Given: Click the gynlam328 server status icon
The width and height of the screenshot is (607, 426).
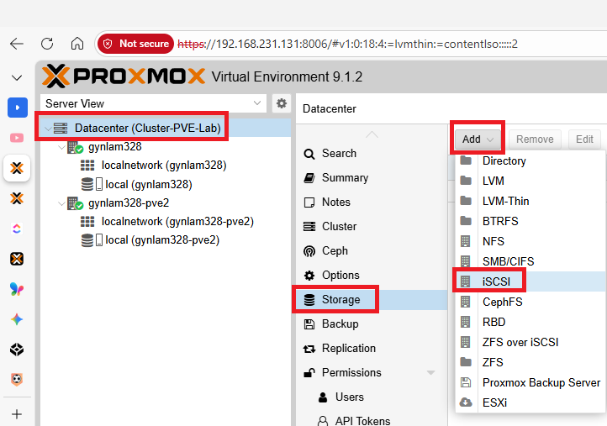Looking at the screenshot, I should pyautogui.click(x=75, y=147).
